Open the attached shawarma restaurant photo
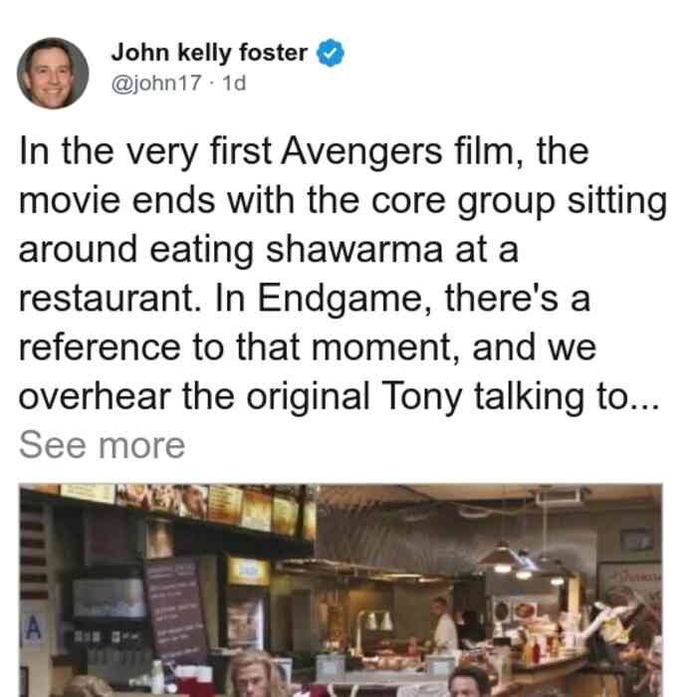 [x=341, y=590]
